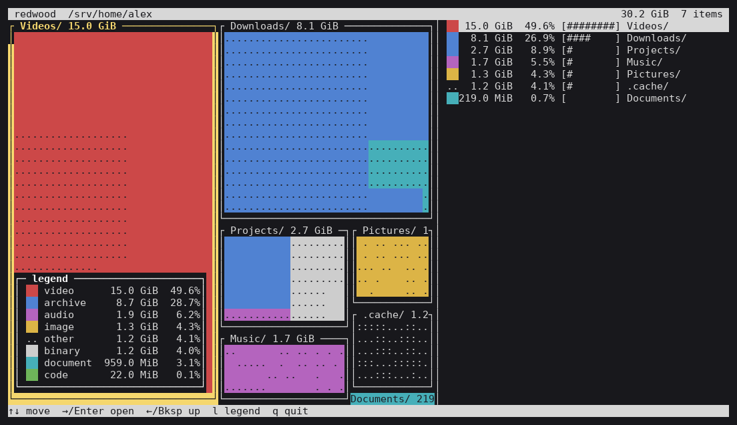Click the redwood host name in the header

(x=35, y=14)
